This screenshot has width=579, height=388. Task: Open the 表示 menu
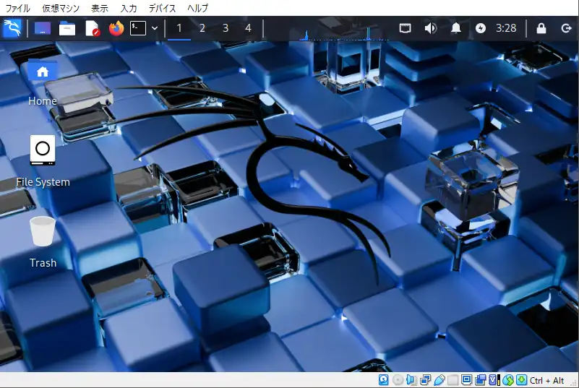tap(100, 8)
